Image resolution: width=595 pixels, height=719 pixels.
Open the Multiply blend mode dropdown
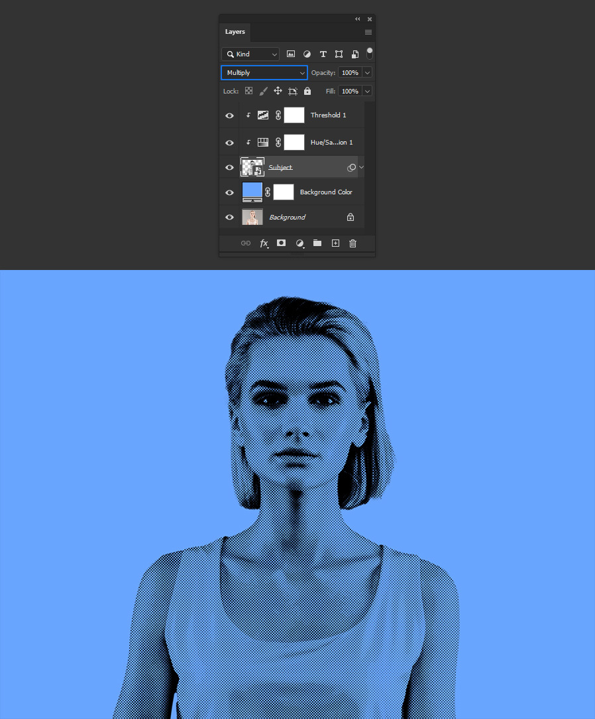[264, 72]
